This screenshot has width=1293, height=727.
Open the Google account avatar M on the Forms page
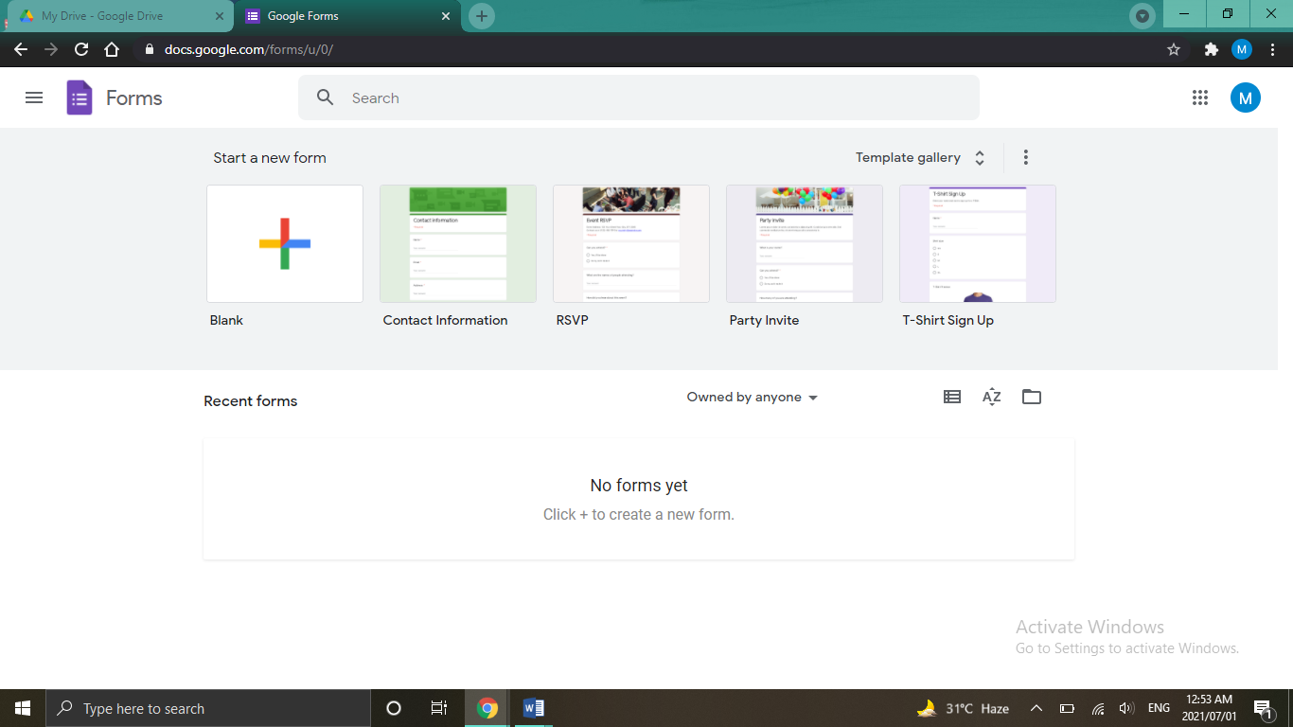point(1246,98)
